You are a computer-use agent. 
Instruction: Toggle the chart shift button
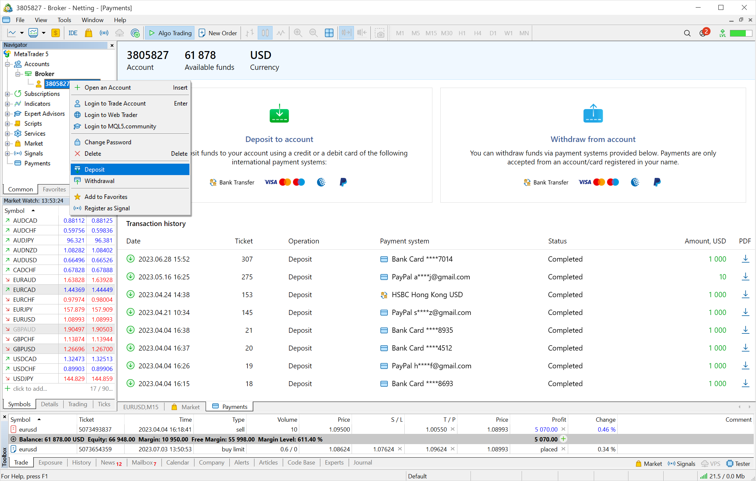362,33
